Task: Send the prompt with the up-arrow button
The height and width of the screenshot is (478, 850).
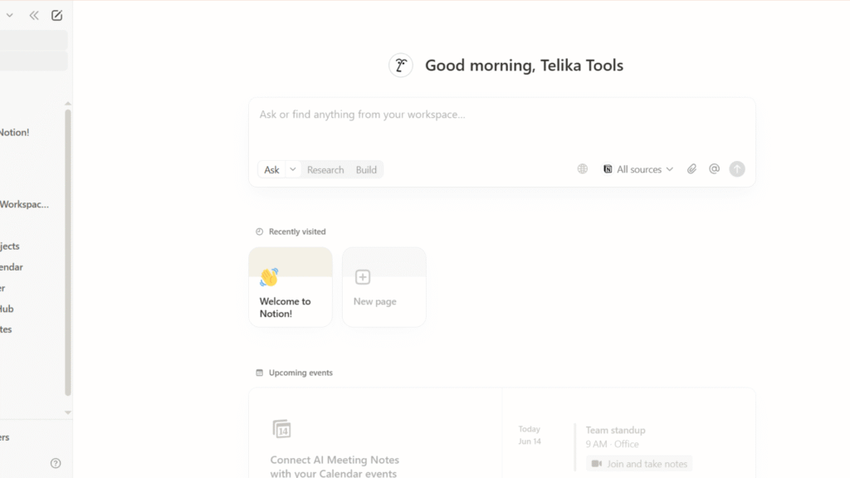Action: pos(737,169)
